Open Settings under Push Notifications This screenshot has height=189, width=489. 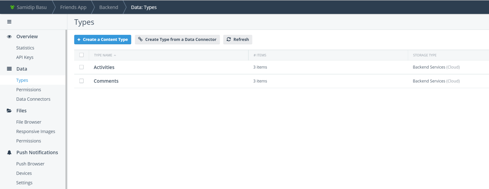pyautogui.click(x=24, y=183)
